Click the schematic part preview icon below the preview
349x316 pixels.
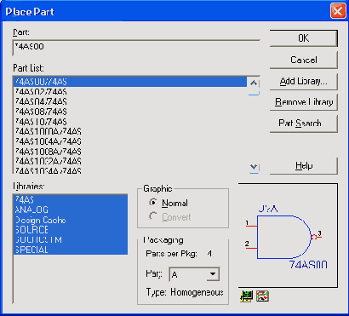tap(246, 296)
